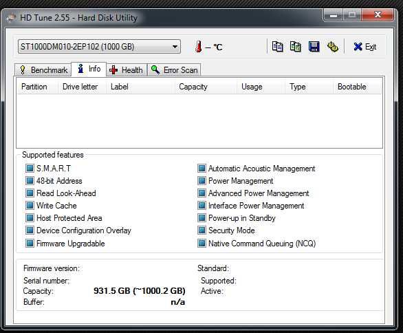403x333 pixels.
Task: Toggle the Interface Power Management checkbox
Action: pos(201,205)
